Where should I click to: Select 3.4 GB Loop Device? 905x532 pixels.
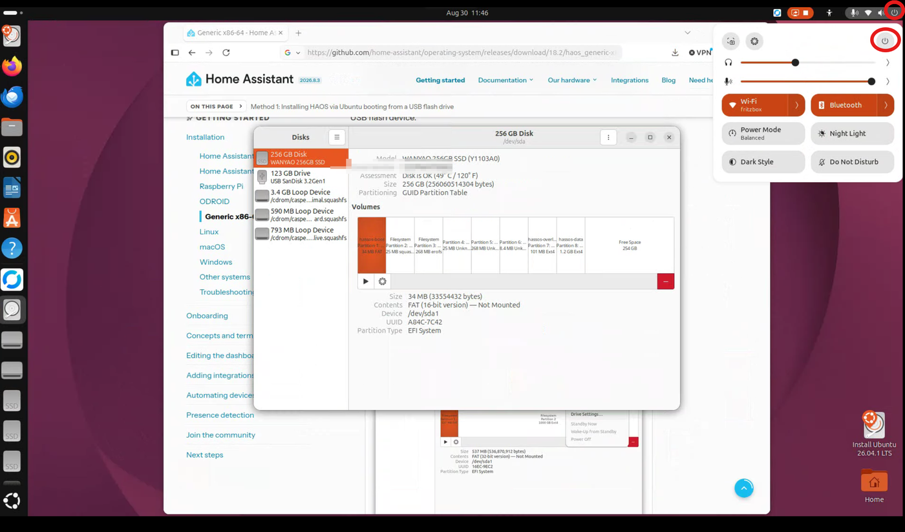click(x=301, y=196)
